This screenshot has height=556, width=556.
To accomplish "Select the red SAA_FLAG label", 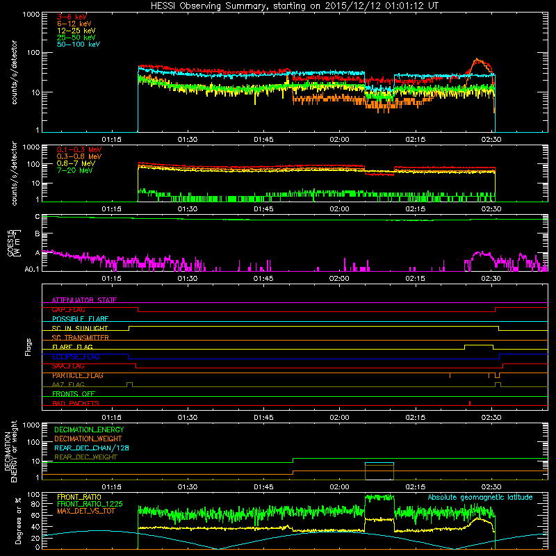I will (x=68, y=366).
